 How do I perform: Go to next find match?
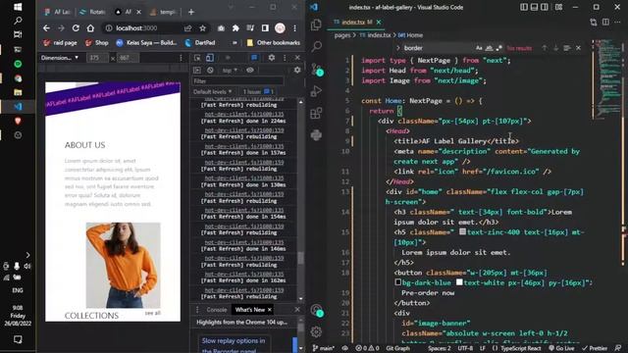[x=555, y=48]
